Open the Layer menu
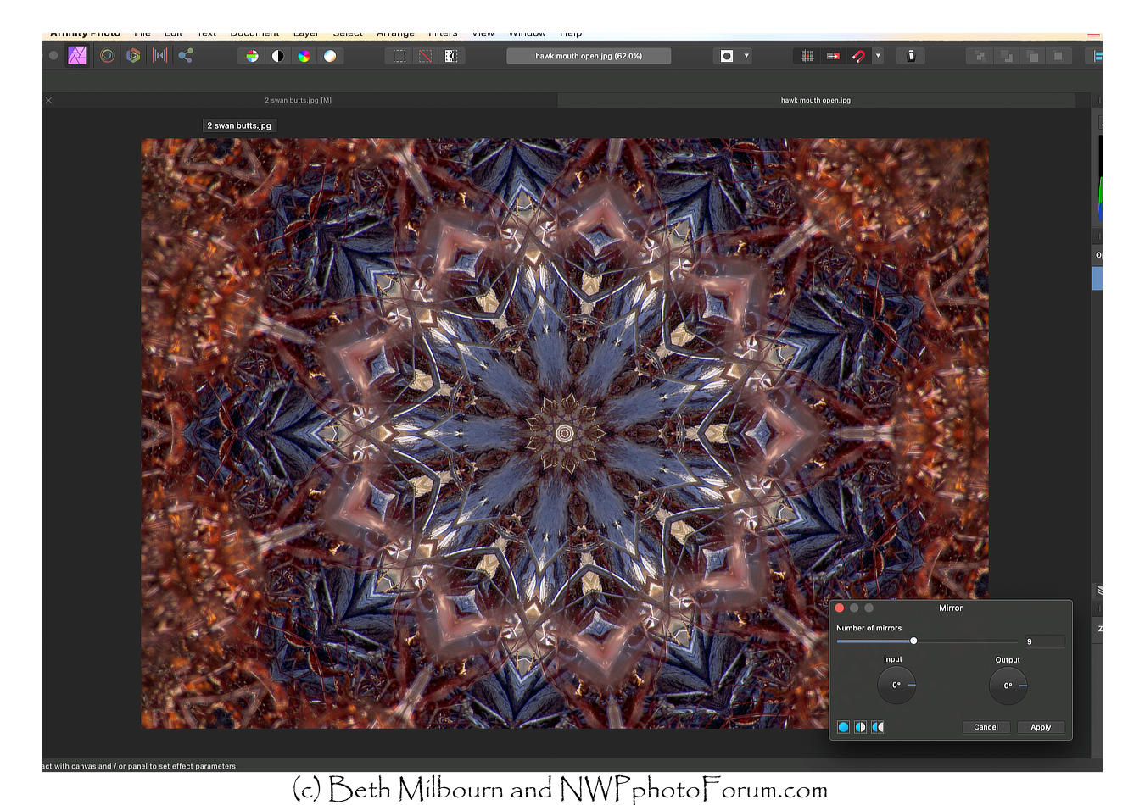 [306, 34]
